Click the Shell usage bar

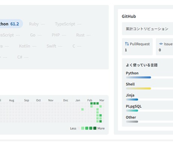138,89
